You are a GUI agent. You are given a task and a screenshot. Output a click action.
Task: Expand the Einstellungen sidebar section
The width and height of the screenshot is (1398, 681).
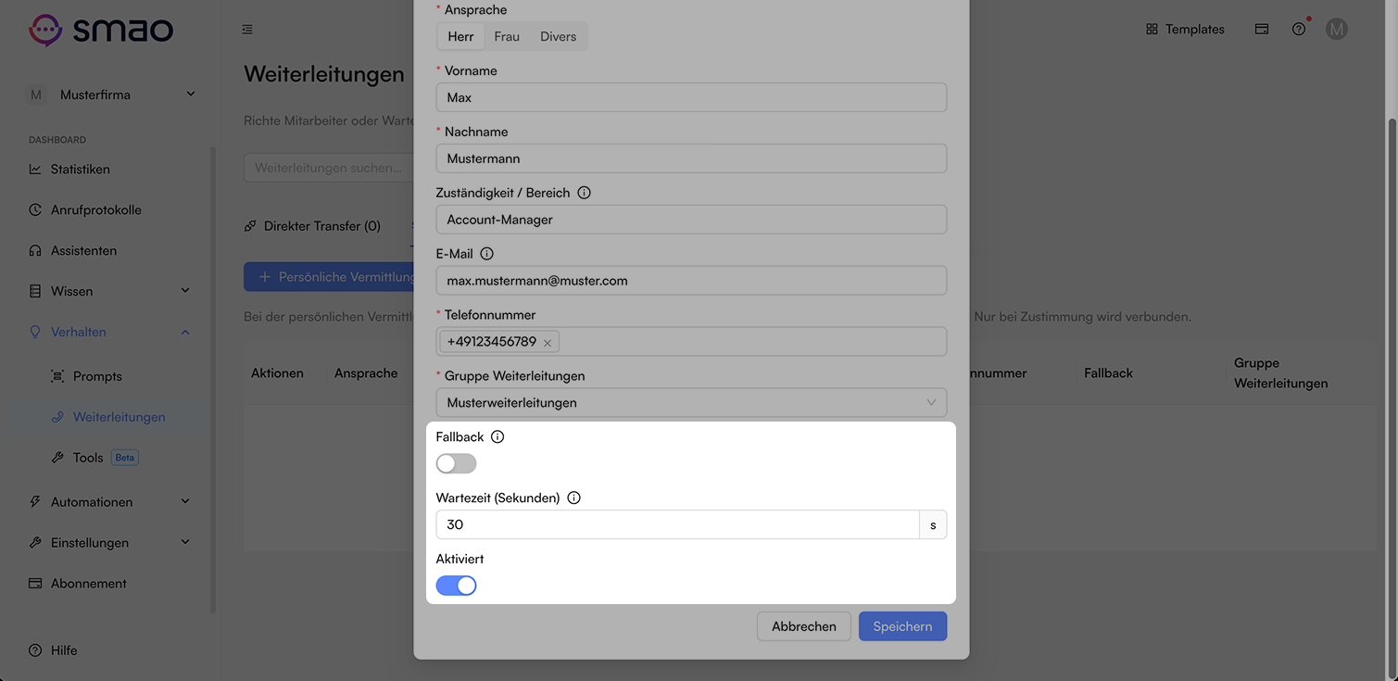point(111,543)
